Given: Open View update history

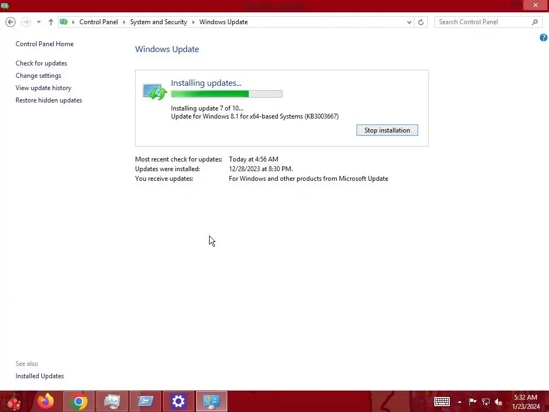Looking at the screenshot, I should [43, 88].
